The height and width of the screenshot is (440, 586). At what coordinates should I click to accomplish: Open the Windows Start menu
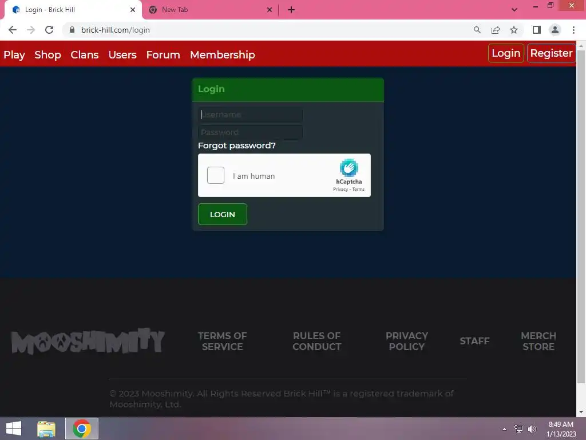(x=14, y=429)
